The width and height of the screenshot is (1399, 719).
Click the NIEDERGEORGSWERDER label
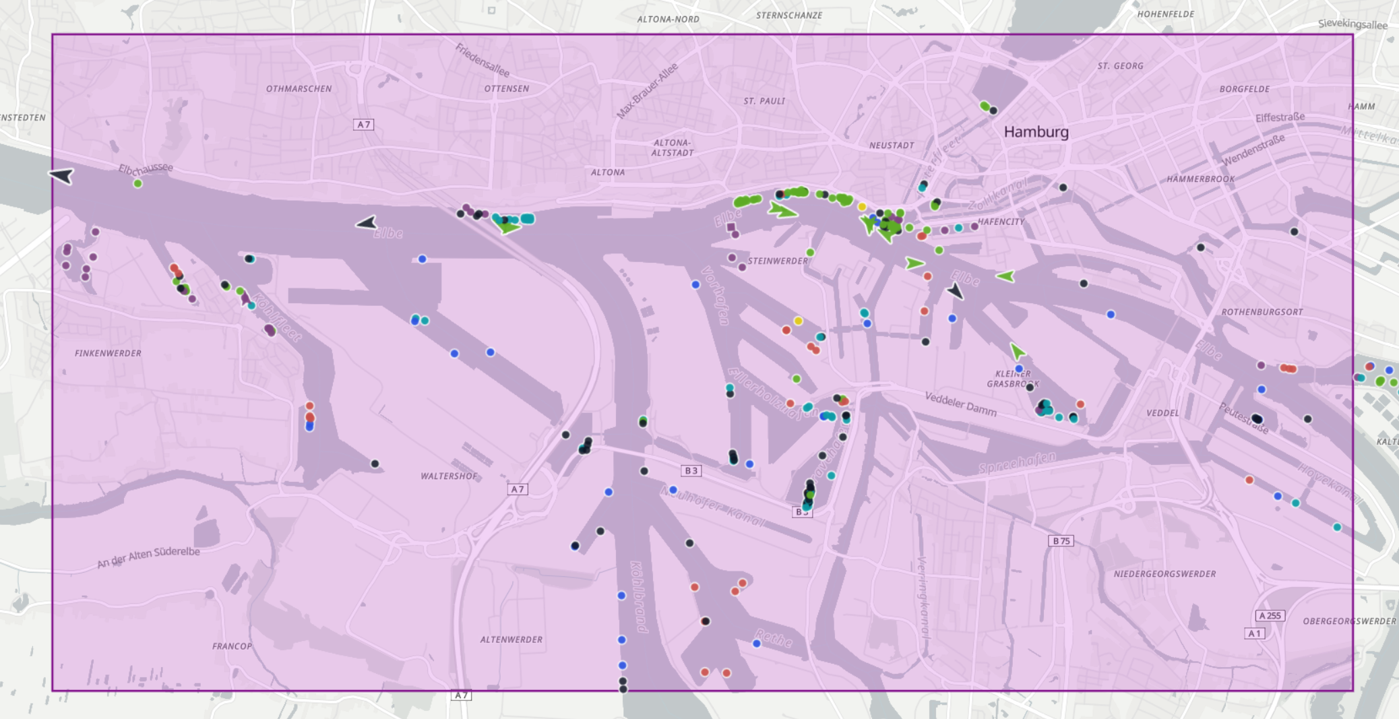pos(1164,574)
